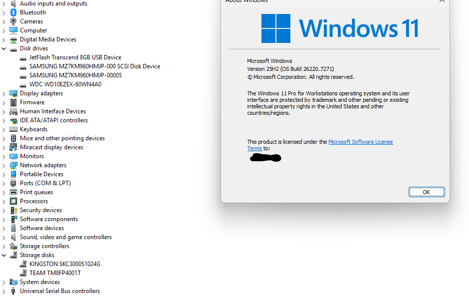Collapse the Storage disks category
469x299 pixels.
pyautogui.click(x=4, y=255)
